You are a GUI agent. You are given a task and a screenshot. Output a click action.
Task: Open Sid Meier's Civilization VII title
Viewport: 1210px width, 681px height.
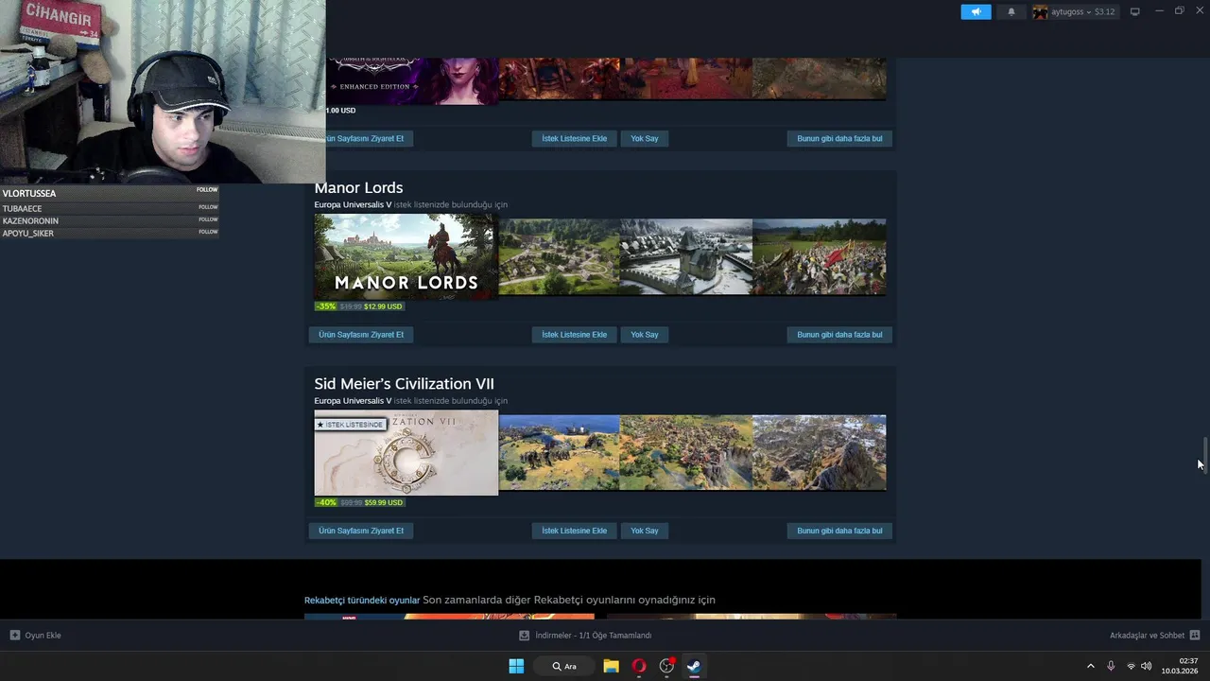click(x=404, y=383)
